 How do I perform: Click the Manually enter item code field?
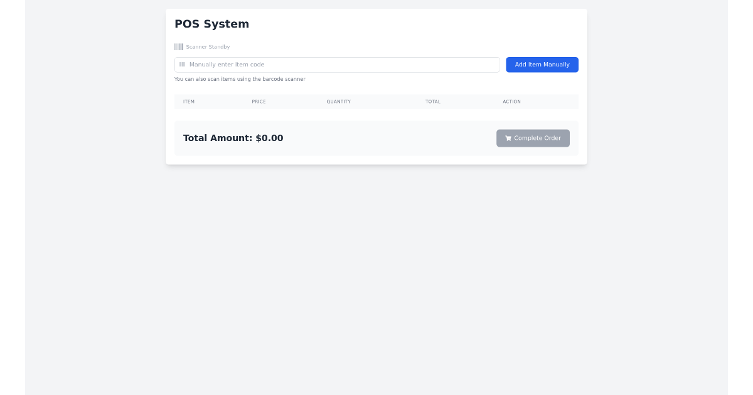(337, 64)
